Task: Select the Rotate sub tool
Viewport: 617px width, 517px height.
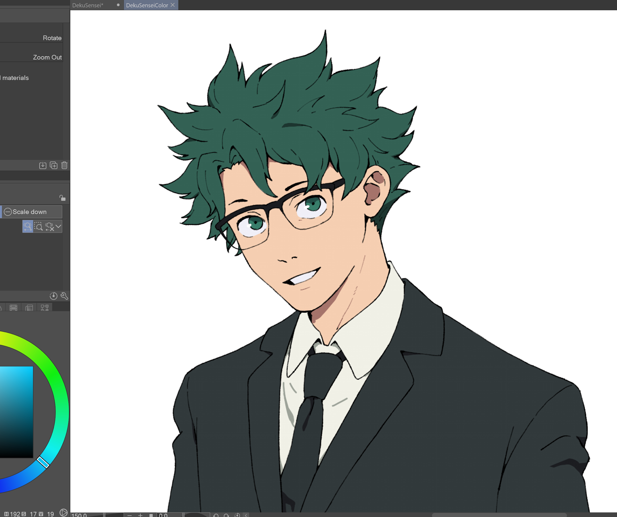Action: tap(52, 38)
